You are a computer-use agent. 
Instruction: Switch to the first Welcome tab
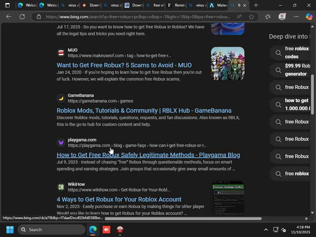27,5
